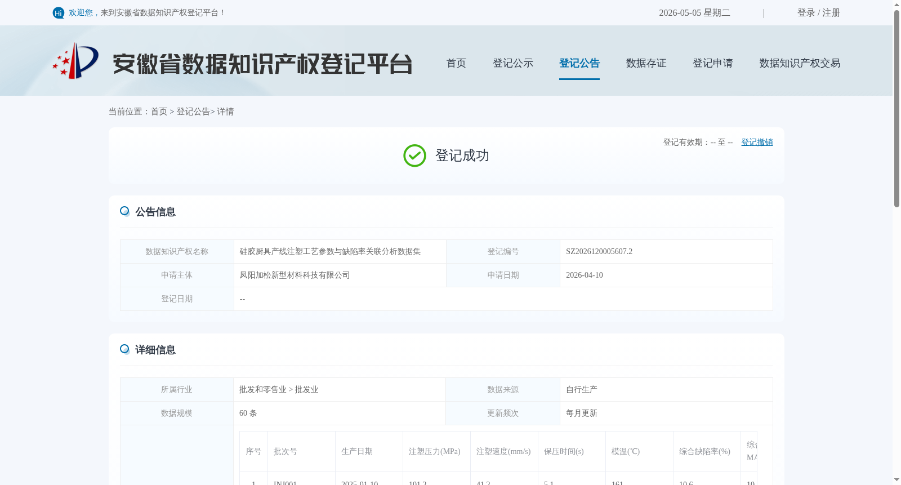Click the application date 2026-04-10

click(585, 275)
